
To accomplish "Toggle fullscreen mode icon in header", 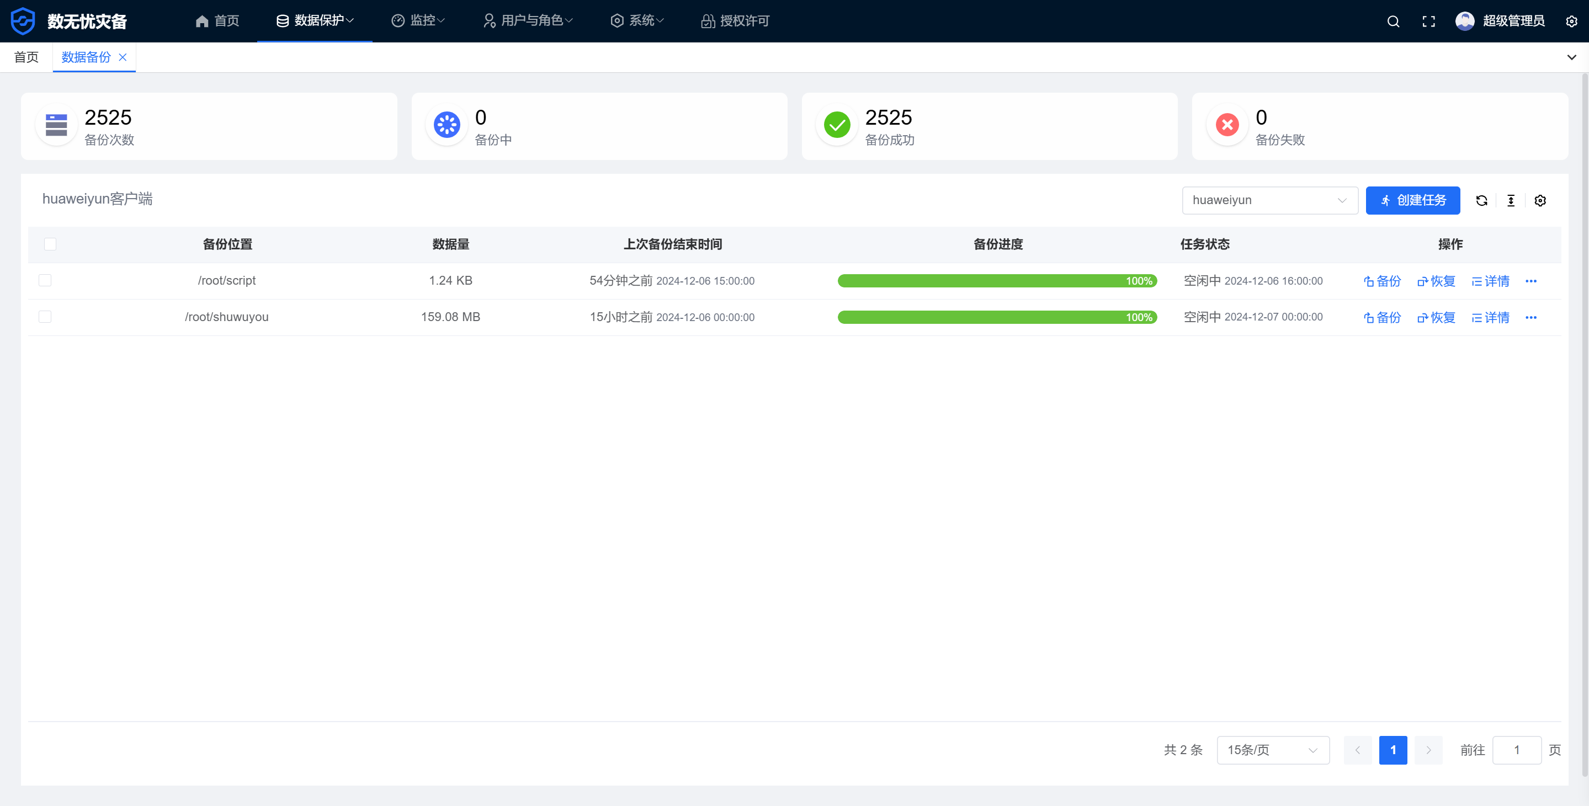I will [x=1428, y=22].
